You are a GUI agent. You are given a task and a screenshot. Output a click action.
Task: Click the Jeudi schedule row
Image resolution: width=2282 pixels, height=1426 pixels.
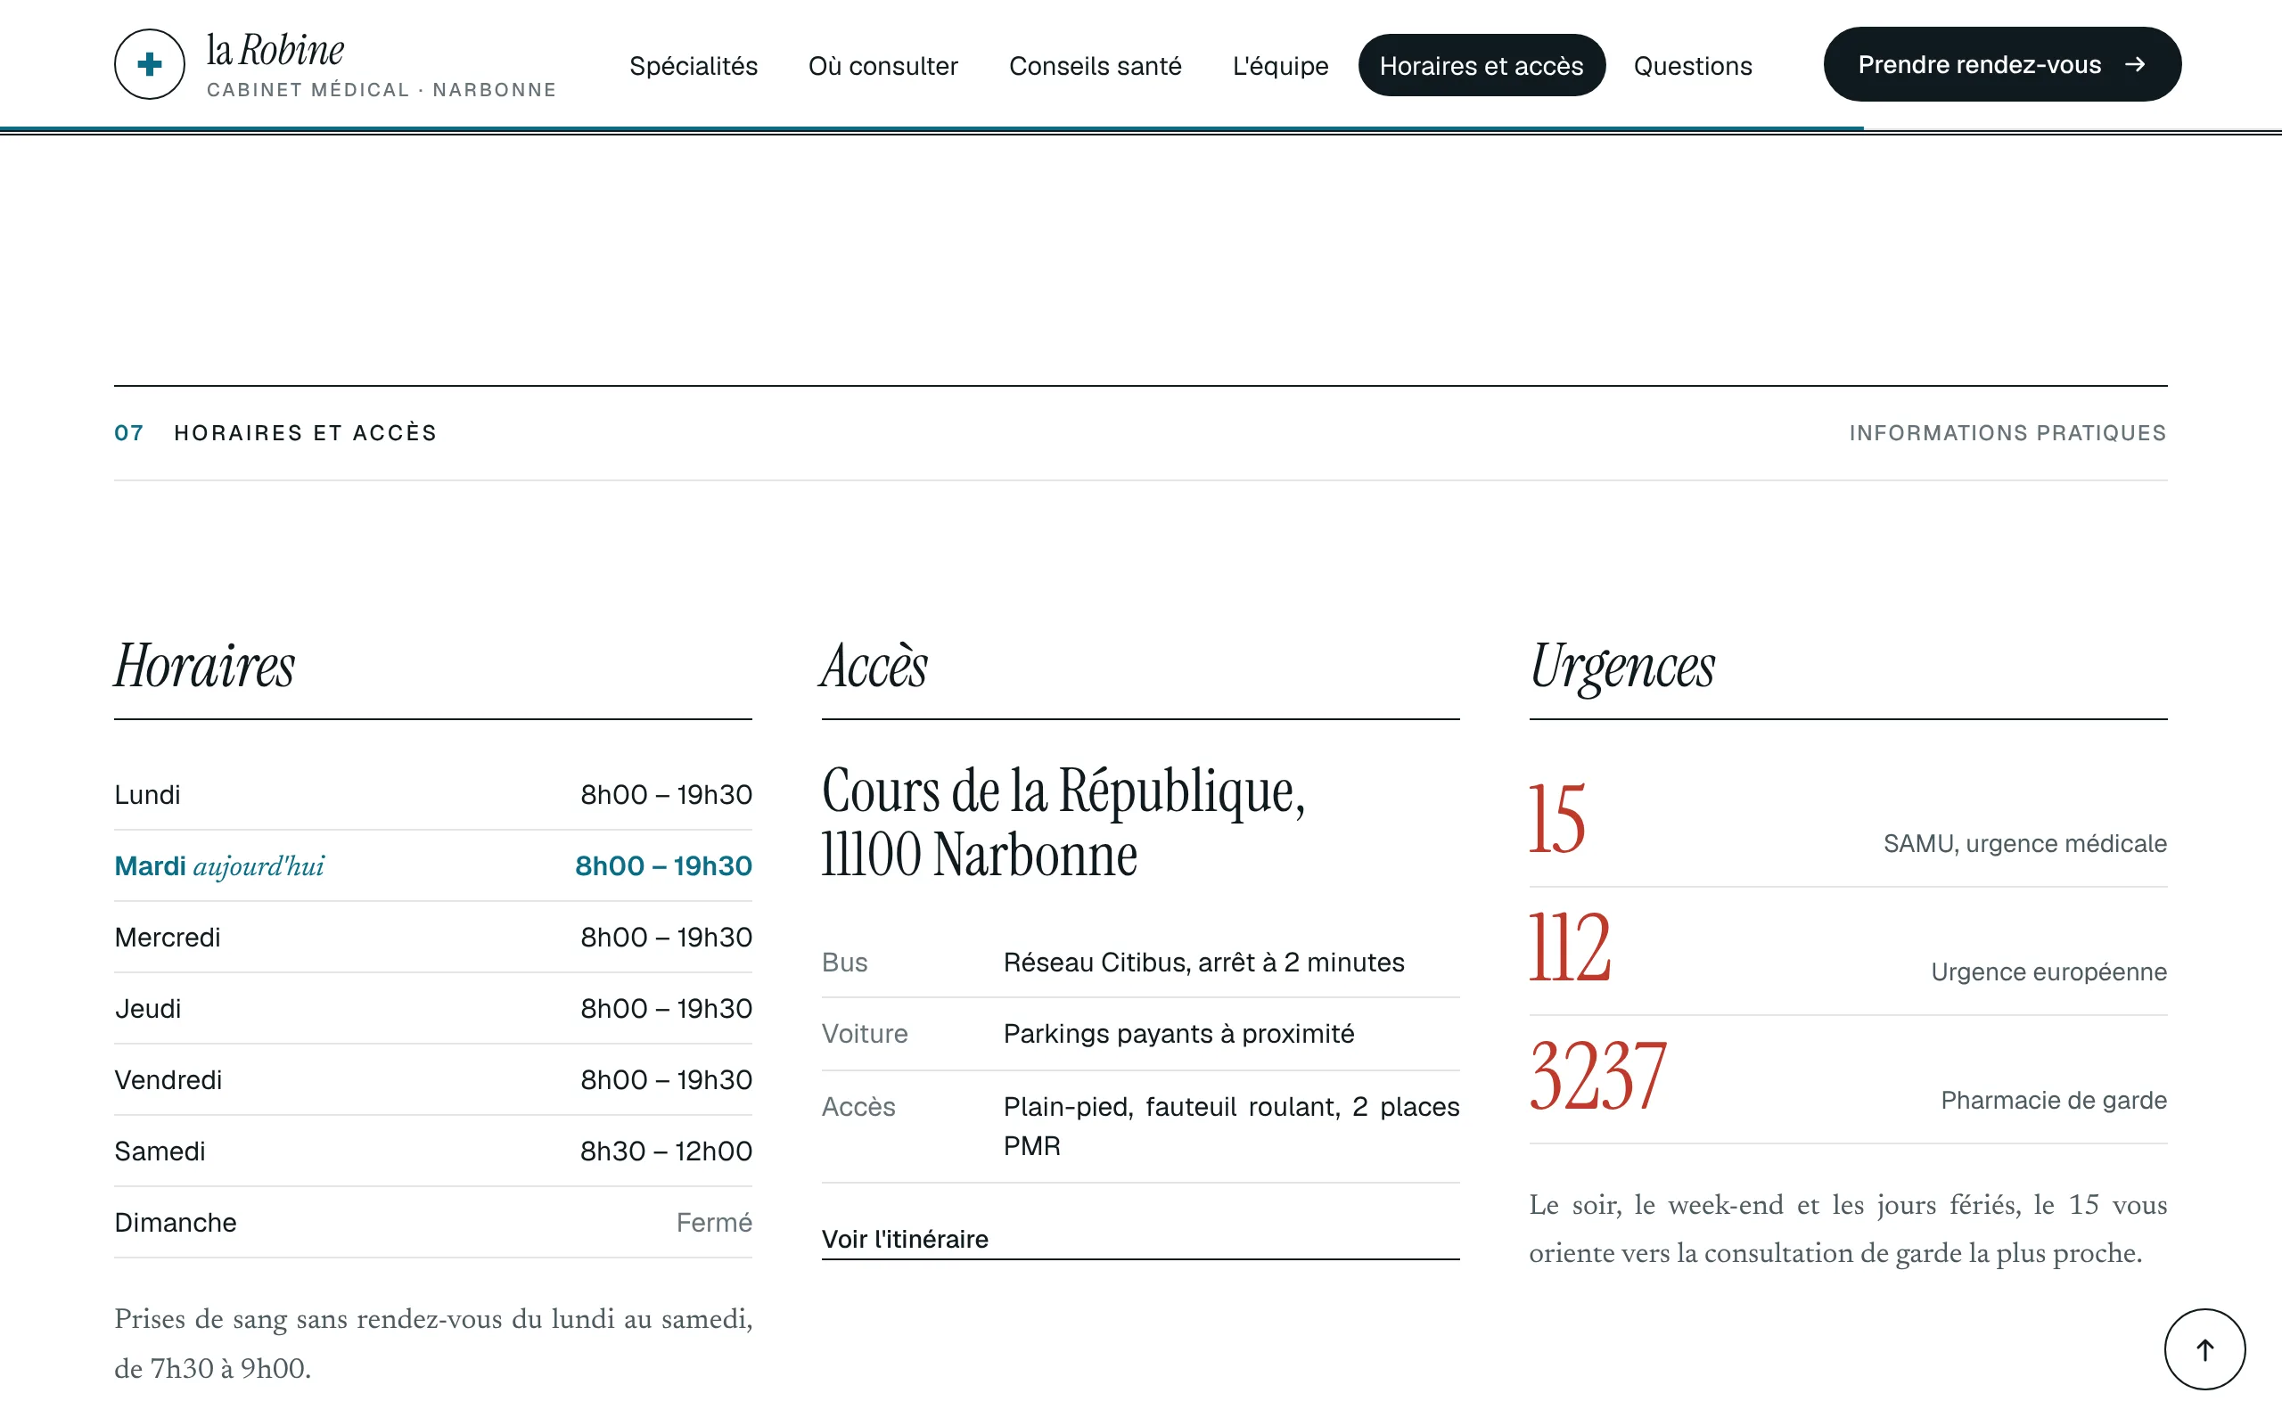(433, 1008)
